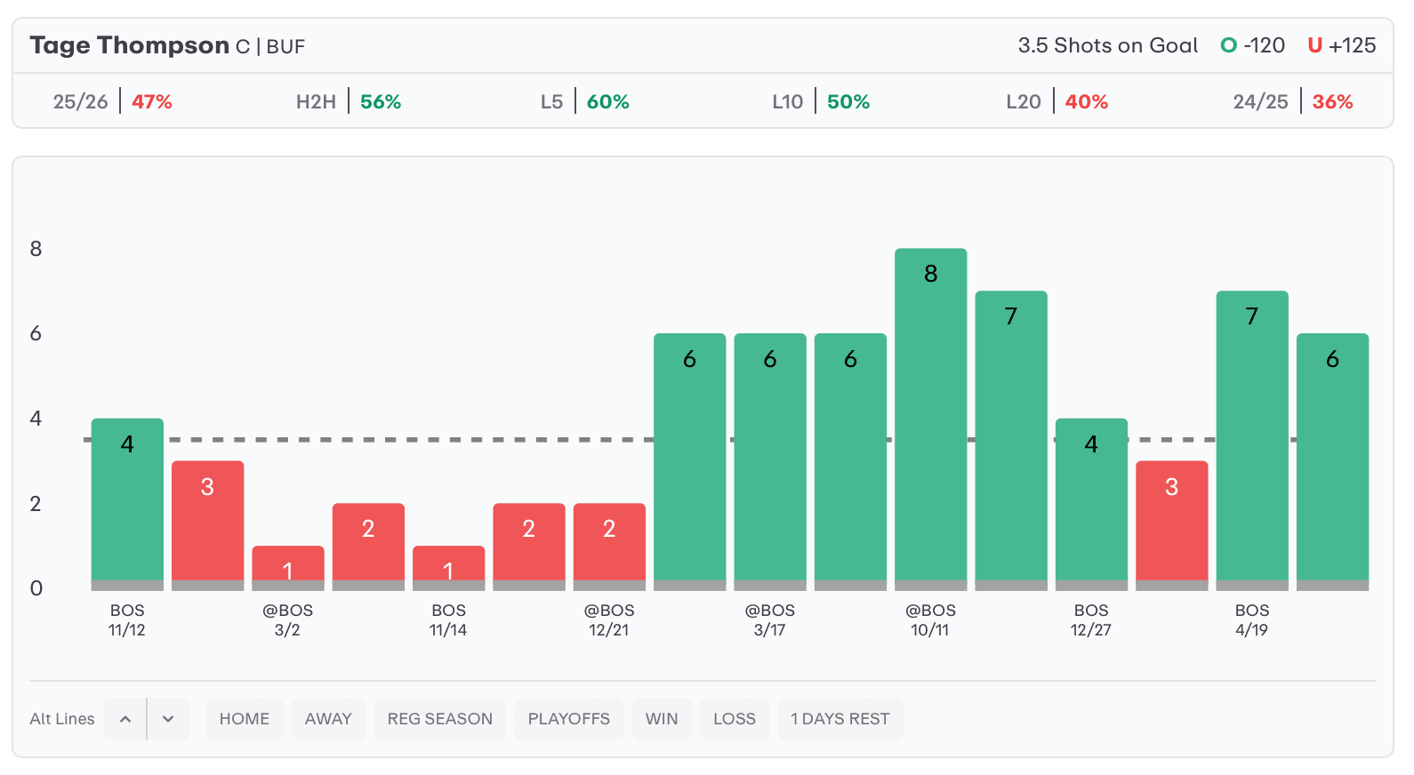Open the H2H 56% stat
Viewport: 1414px width, 775px height.
pos(349,102)
